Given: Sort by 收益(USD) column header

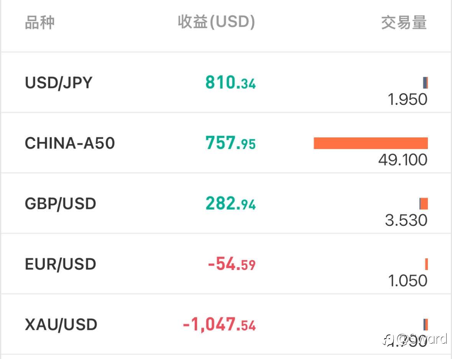Looking at the screenshot, I should [216, 22].
